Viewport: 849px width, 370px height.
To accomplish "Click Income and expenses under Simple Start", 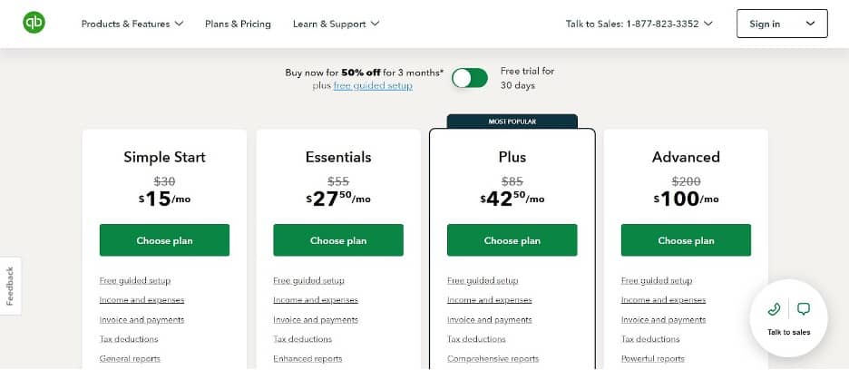I will pyautogui.click(x=141, y=300).
